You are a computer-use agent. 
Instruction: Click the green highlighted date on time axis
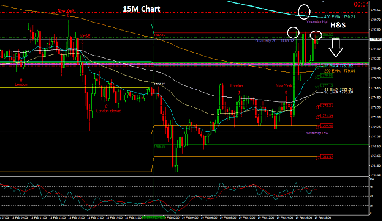(x=154, y=217)
